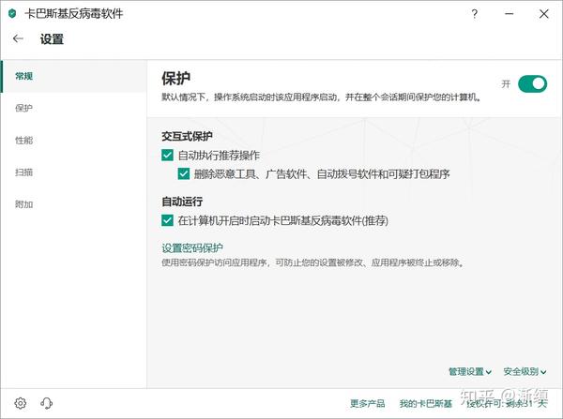Viewport: 563px width, 419px height.
Task: Minimize the Kaspersky window
Action: tap(509, 14)
